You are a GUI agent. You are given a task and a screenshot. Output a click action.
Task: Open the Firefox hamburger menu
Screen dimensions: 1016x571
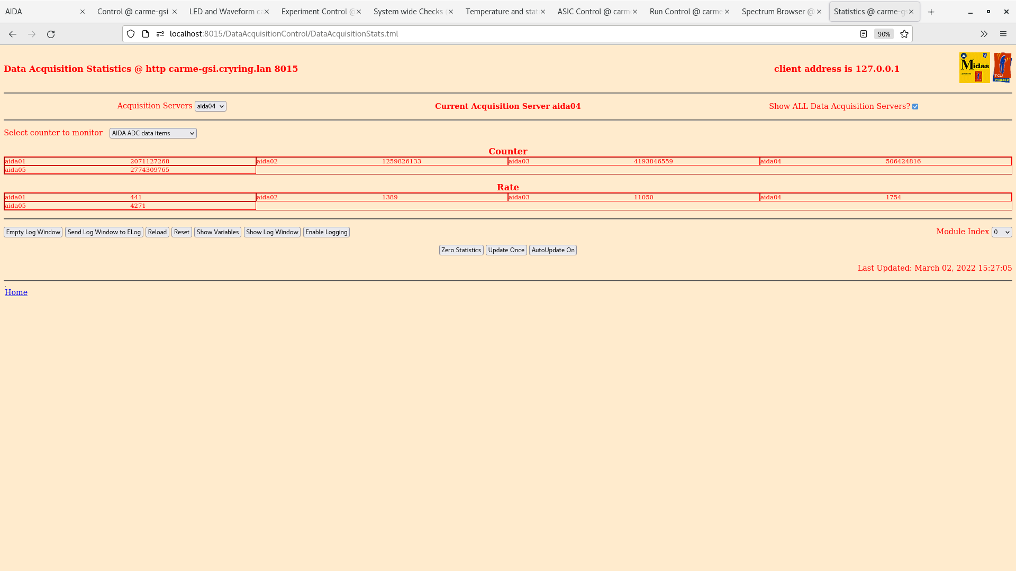1003,34
